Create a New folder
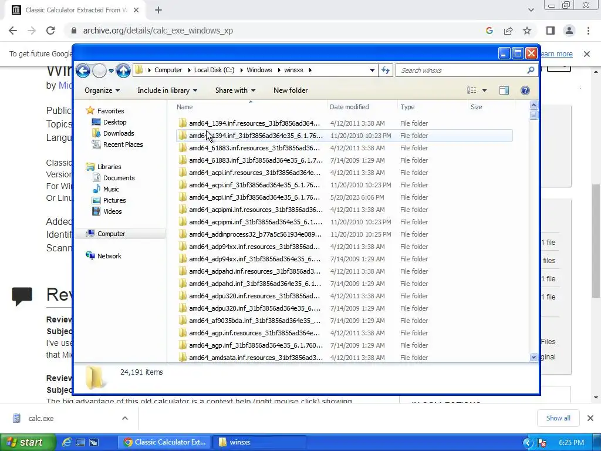Viewport: 601px width, 451px height. pyautogui.click(x=291, y=90)
